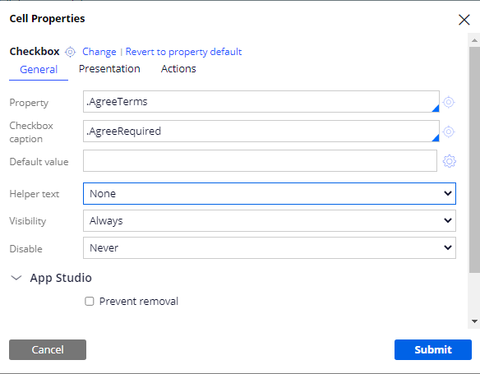Image resolution: width=480 pixels, height=374 pixels.
Task: Cancel the Cell Properties dialog
Action: pyautogui.click(x=48, y=349)
